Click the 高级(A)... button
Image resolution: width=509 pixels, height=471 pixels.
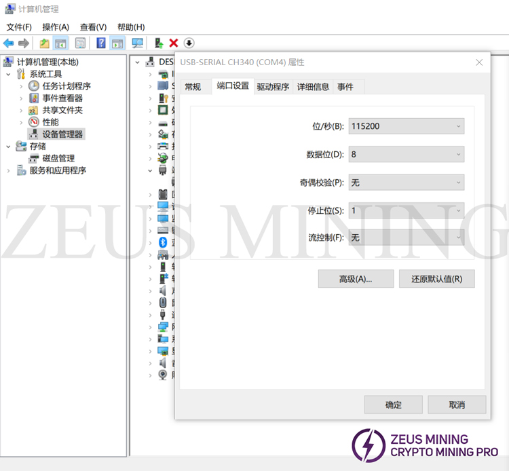point(356,279)
